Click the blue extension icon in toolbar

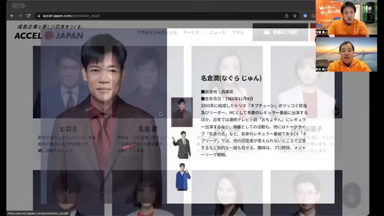tap(305, 16)
